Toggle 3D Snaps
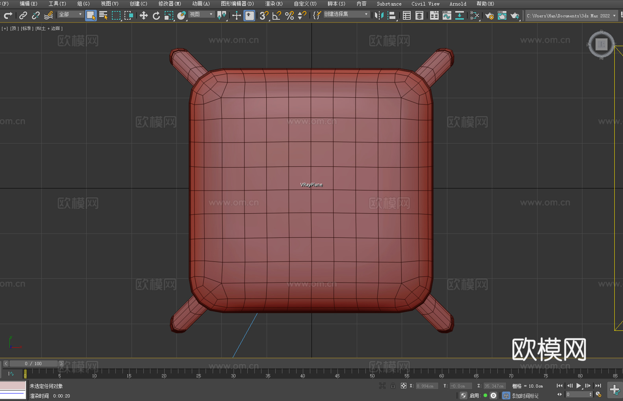Viewport: 623px width, 401px height. pos(264,15)
